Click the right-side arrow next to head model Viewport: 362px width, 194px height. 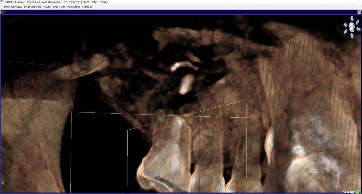[x=358, y=29]
